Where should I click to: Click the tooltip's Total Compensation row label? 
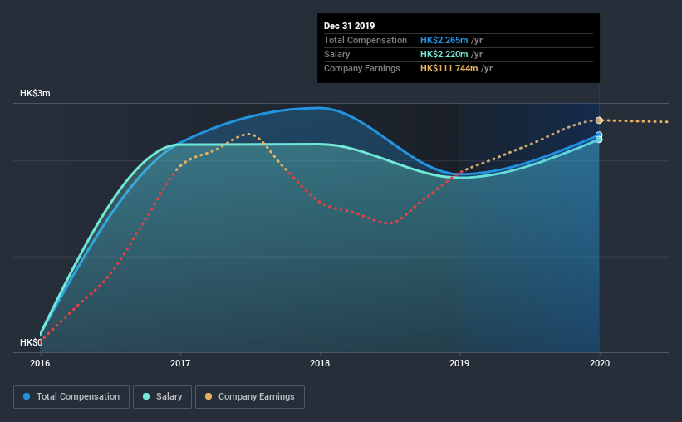366,40
